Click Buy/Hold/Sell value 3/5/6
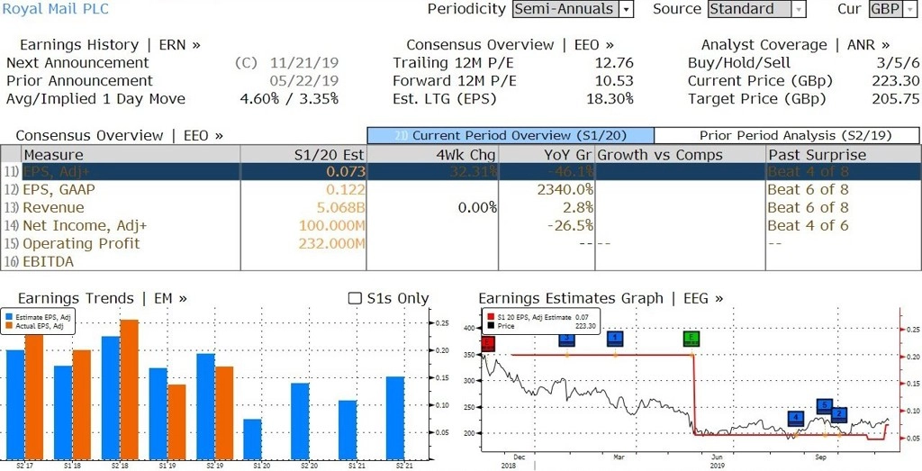 [x=898, y=63]
